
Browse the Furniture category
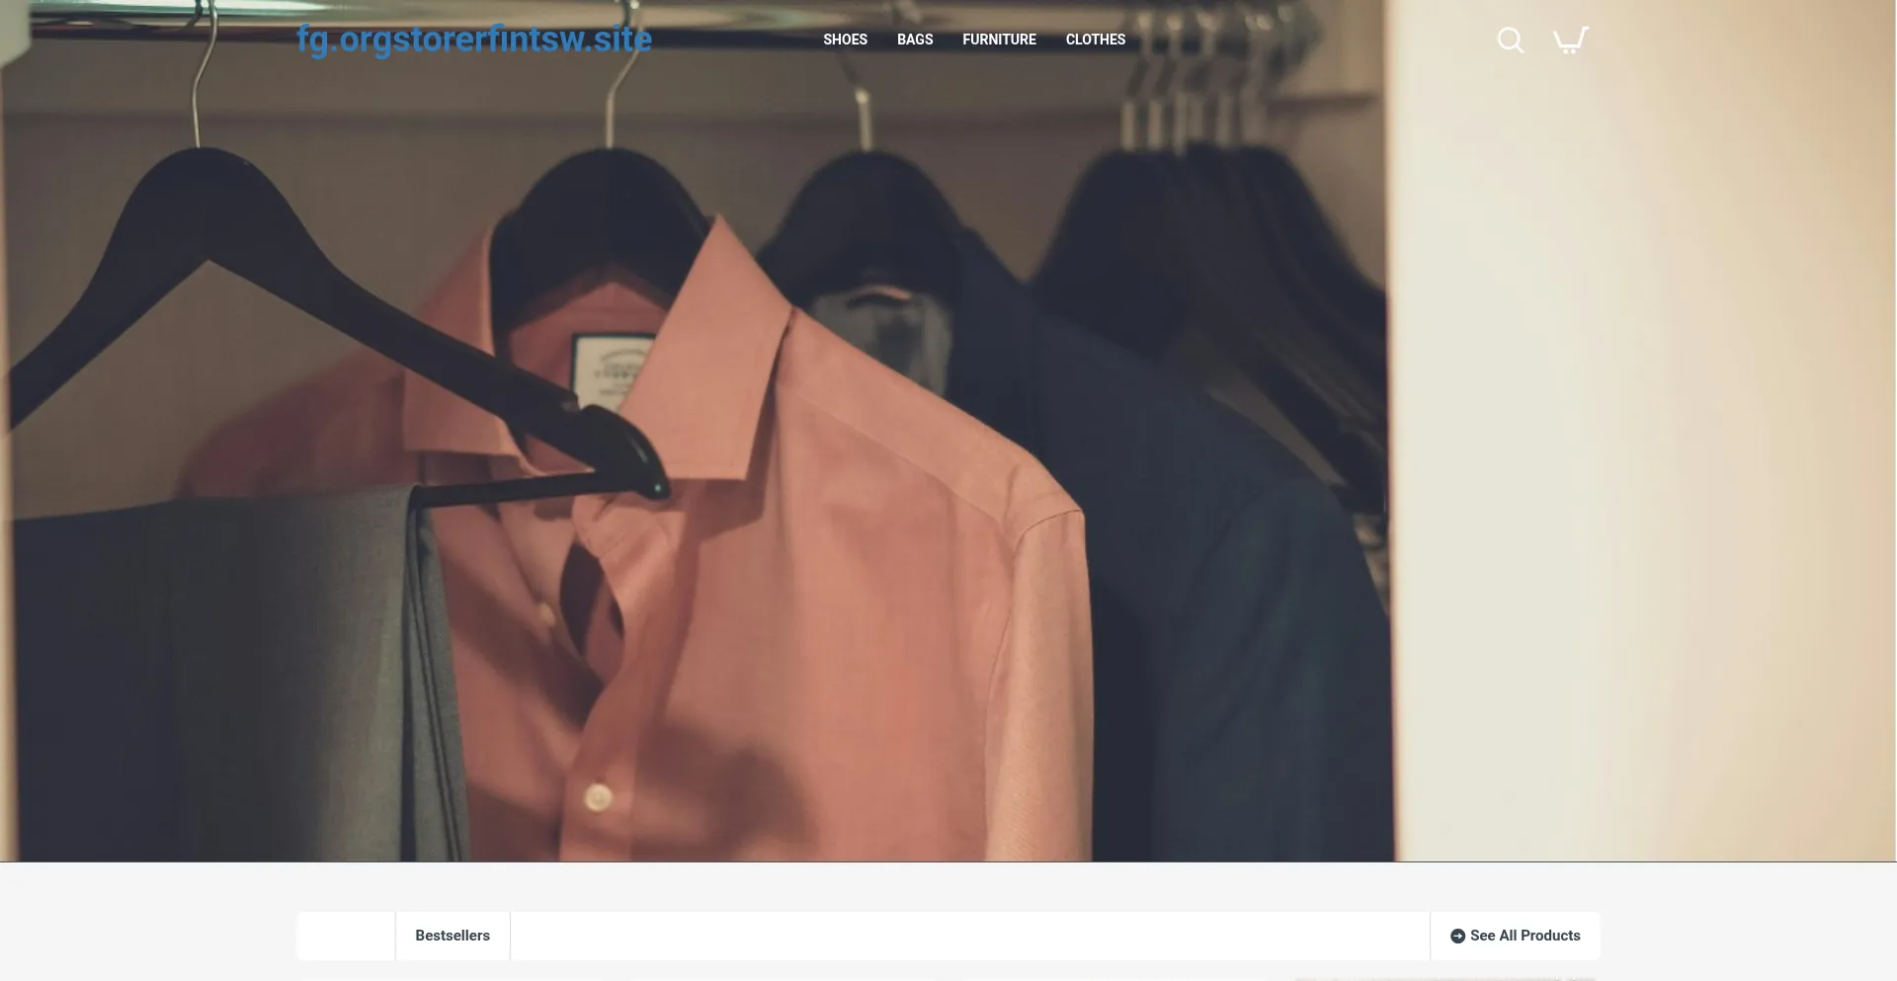(999, 40)
